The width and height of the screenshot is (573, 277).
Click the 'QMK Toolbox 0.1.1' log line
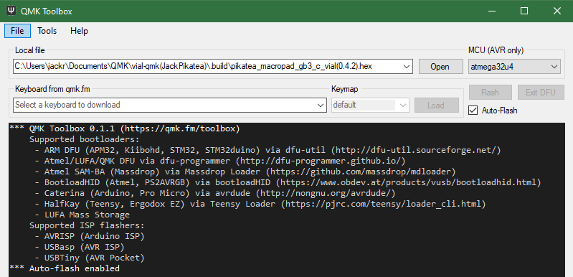(125, 128)
